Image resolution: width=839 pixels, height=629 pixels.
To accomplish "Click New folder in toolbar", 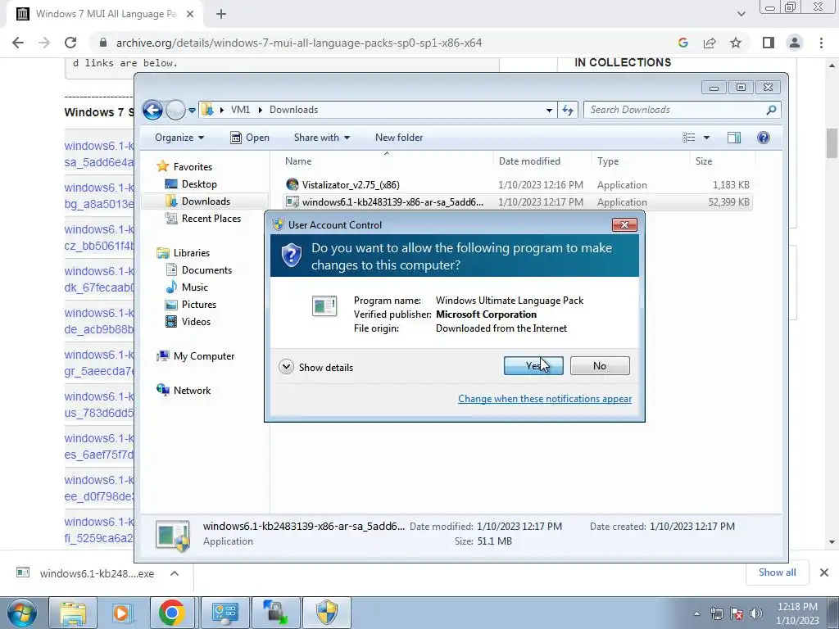I will 399,138.
